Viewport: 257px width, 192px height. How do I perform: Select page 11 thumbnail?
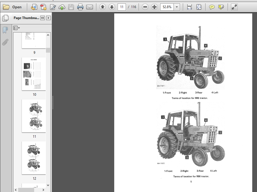34,116
